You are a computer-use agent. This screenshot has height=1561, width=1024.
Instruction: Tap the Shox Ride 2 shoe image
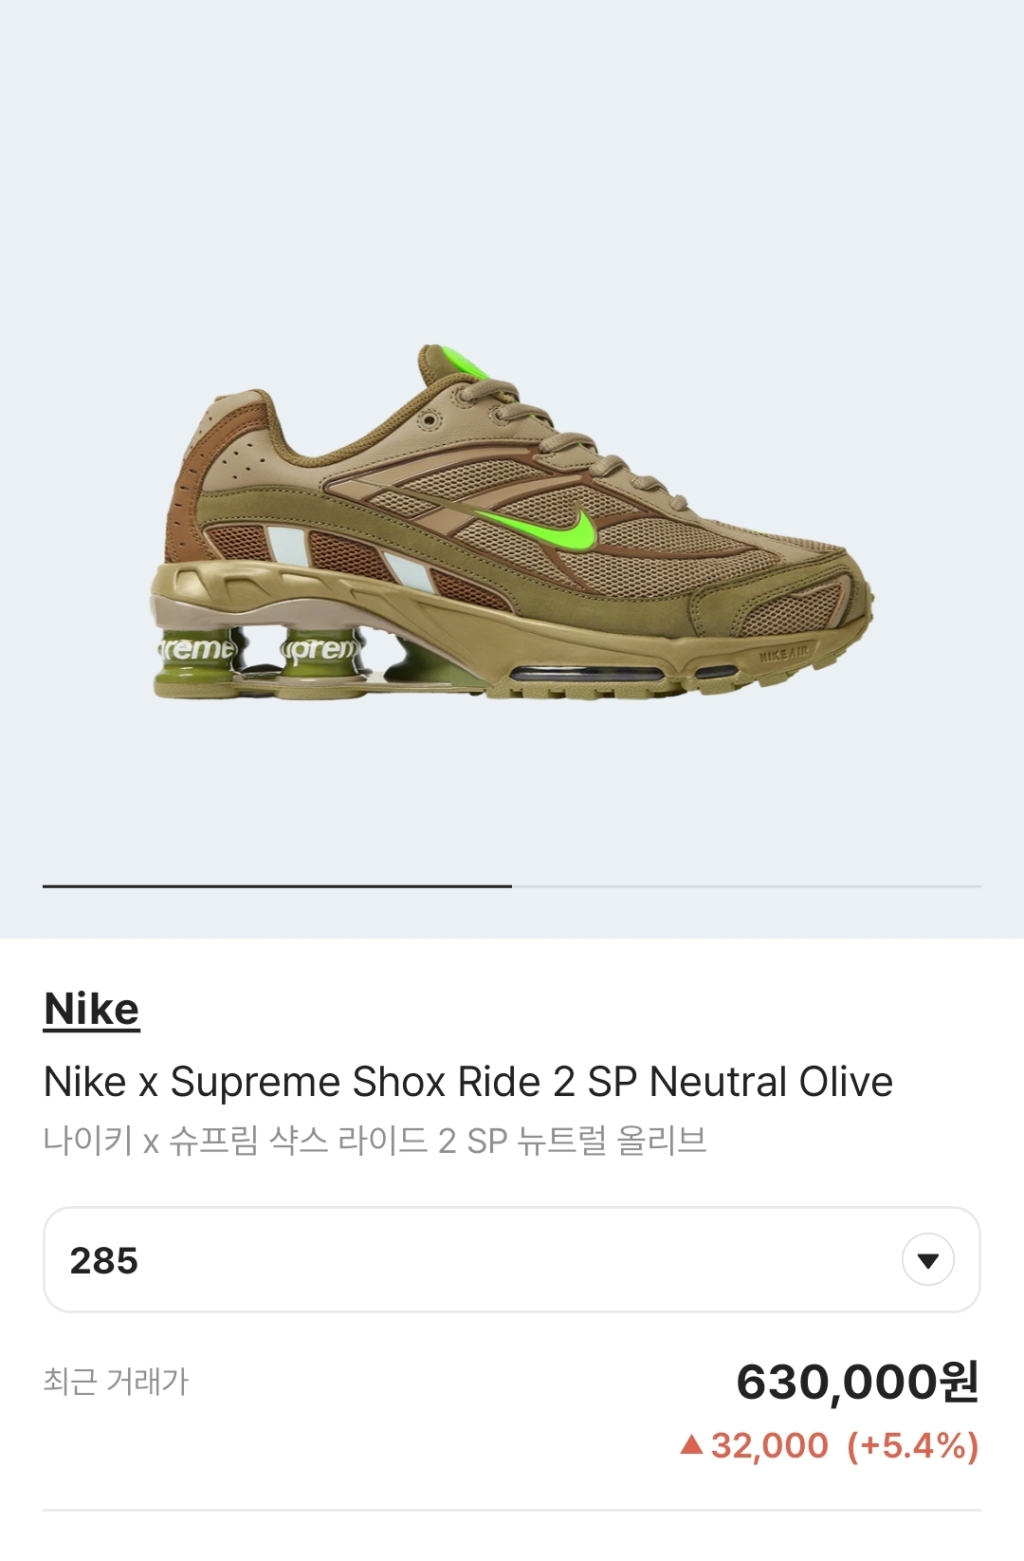click(512, 522)
